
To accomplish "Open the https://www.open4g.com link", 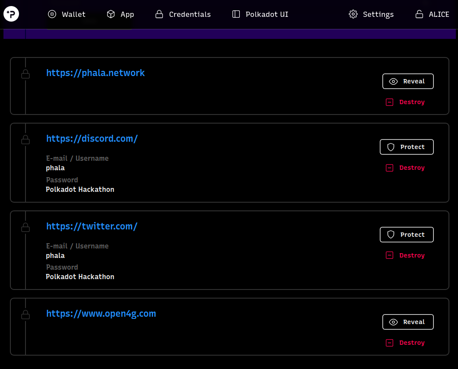I will click(x=101, y=314).
